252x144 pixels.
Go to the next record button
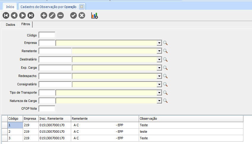(23, 15)
